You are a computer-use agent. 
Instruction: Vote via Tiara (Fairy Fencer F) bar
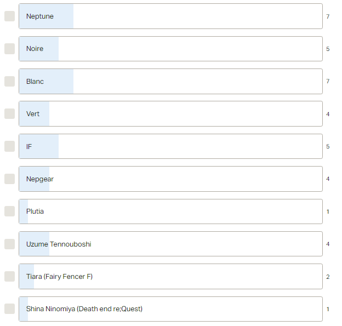(x=170, y=276)
